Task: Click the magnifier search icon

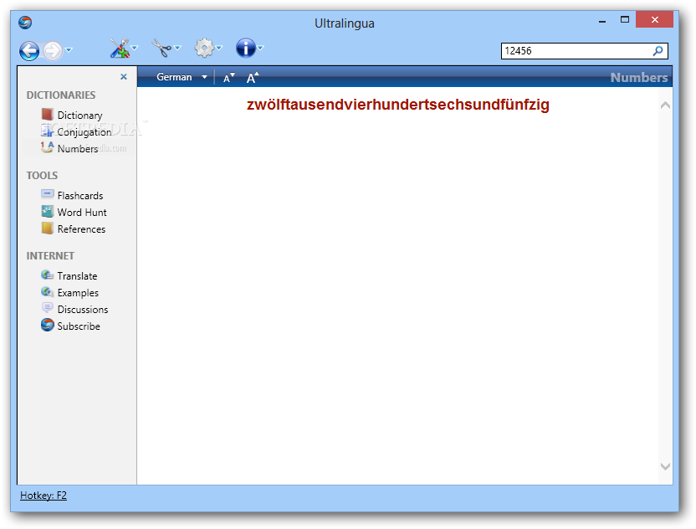Action: 658,50
